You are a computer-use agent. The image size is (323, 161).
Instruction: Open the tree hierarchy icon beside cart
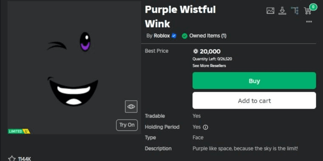click(x=295, y=11)
